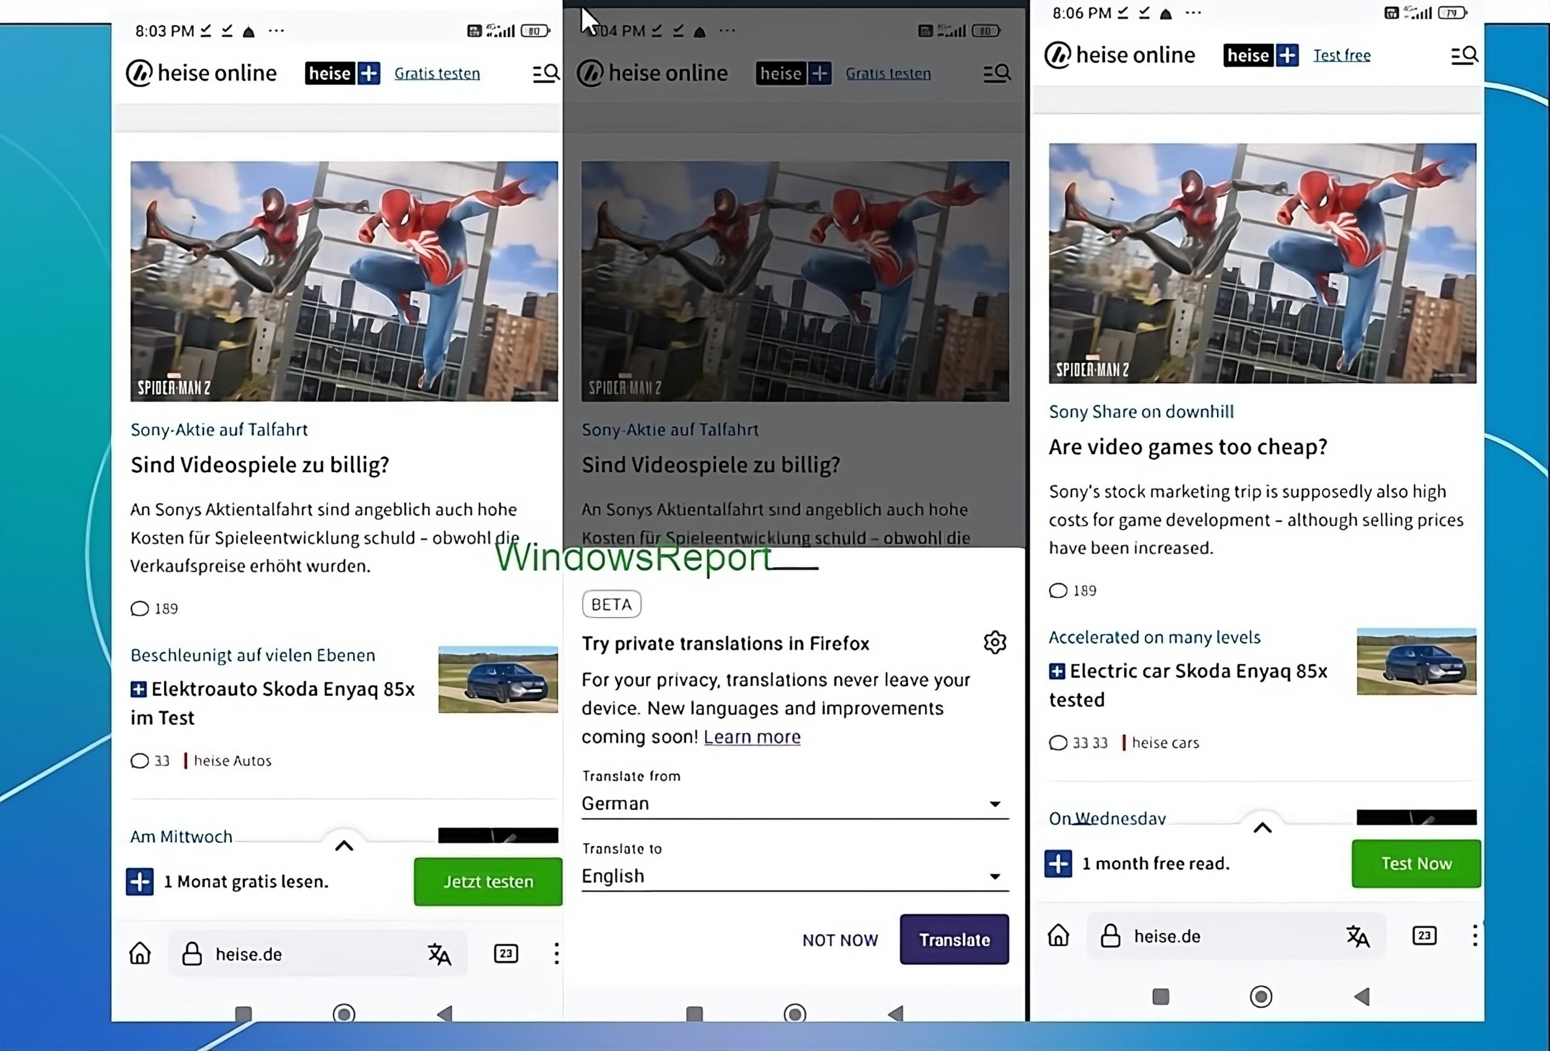Click Learn more link
Image resolution: width=1550 pixels, height=1051 pixels.
[x=751, y=736]
